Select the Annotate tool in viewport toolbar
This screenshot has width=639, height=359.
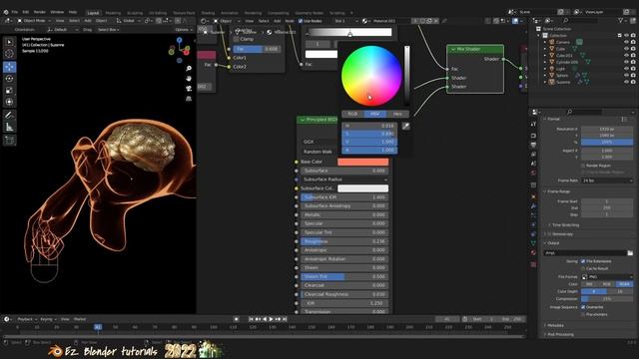coord(9,116)
